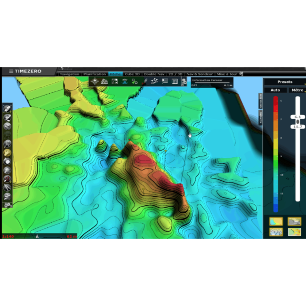The height and width of the screenshot is (306, 306).
Task: Click the targets icon with the green check
Action: coord(135,81)
